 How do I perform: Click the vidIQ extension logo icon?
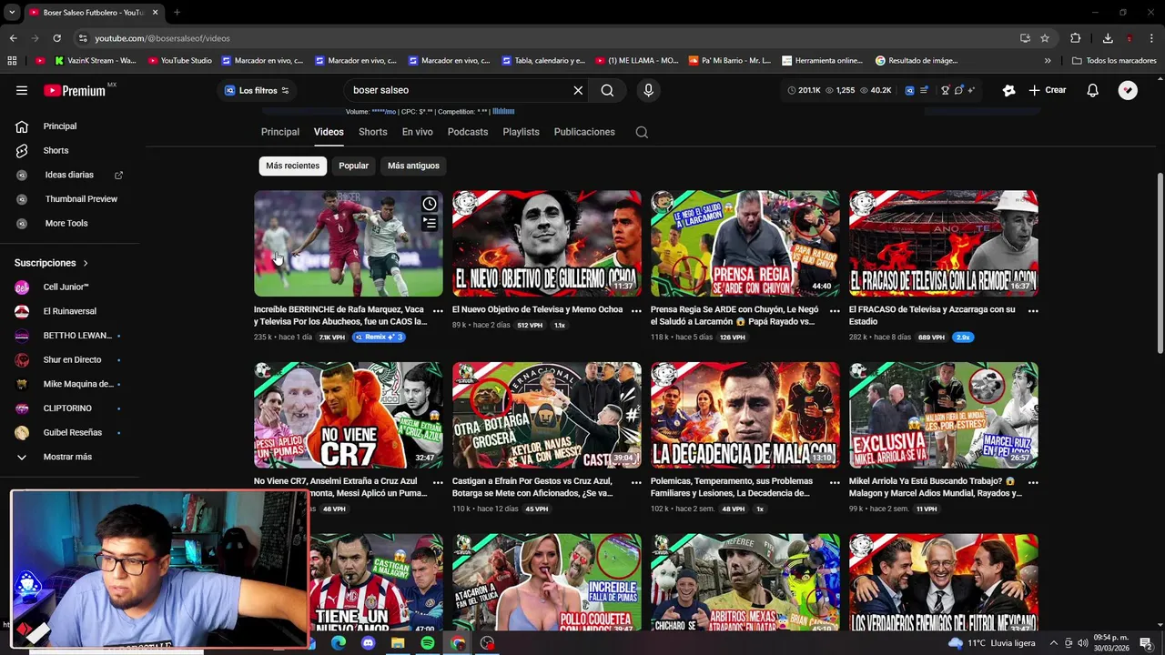point(909,90)
